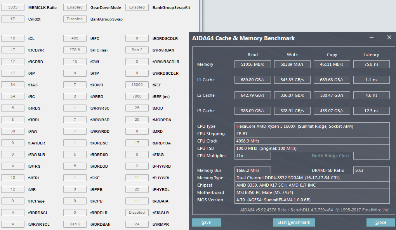Select the tRAS value 34 field
Image resolution: width=396 pixels, height=230 pixels.
[13, 85]
